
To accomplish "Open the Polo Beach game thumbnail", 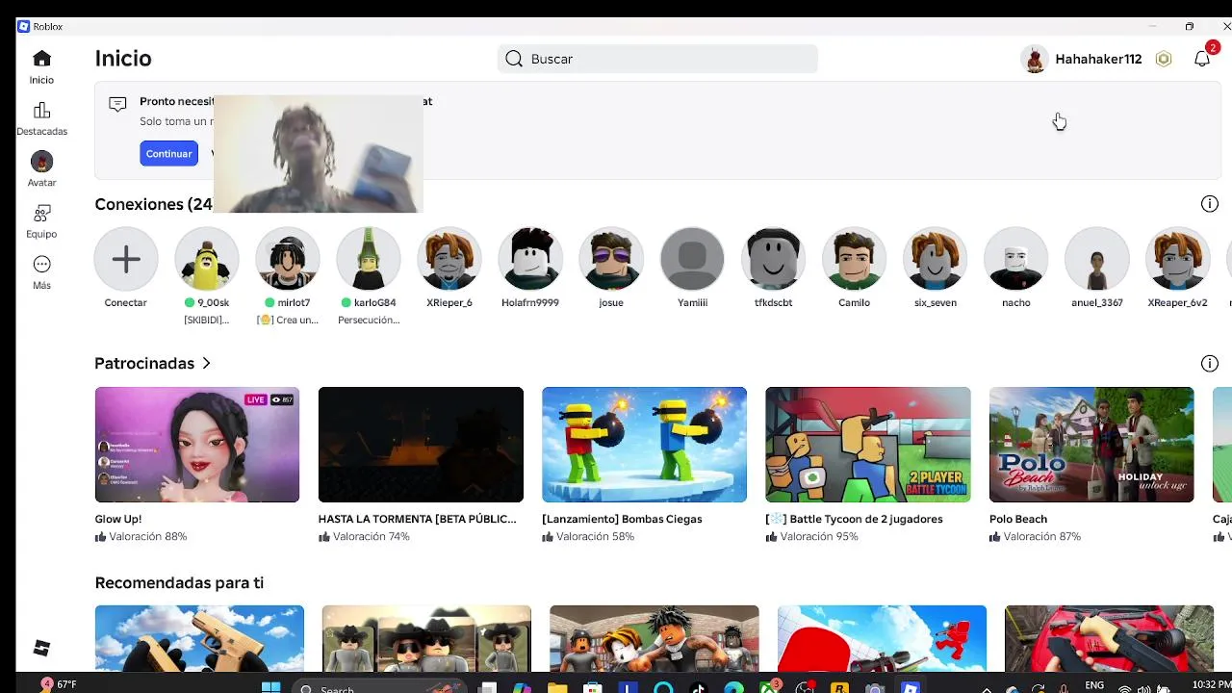I will pyautogui.click(x=1091, y=445).
